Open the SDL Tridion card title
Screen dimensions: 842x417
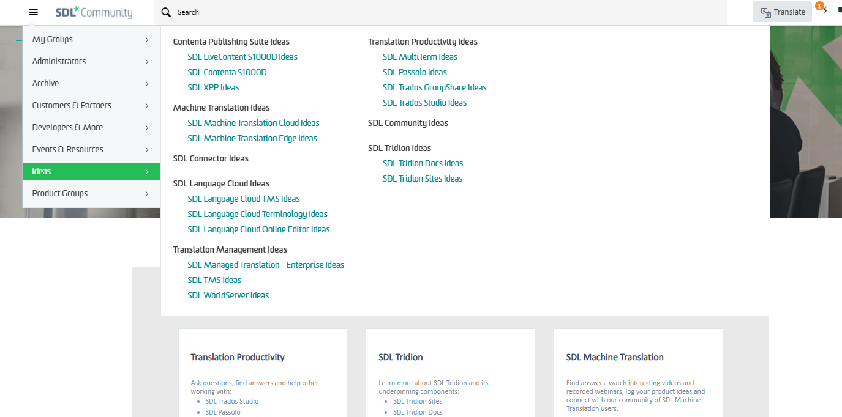click(x=400, y=357)
